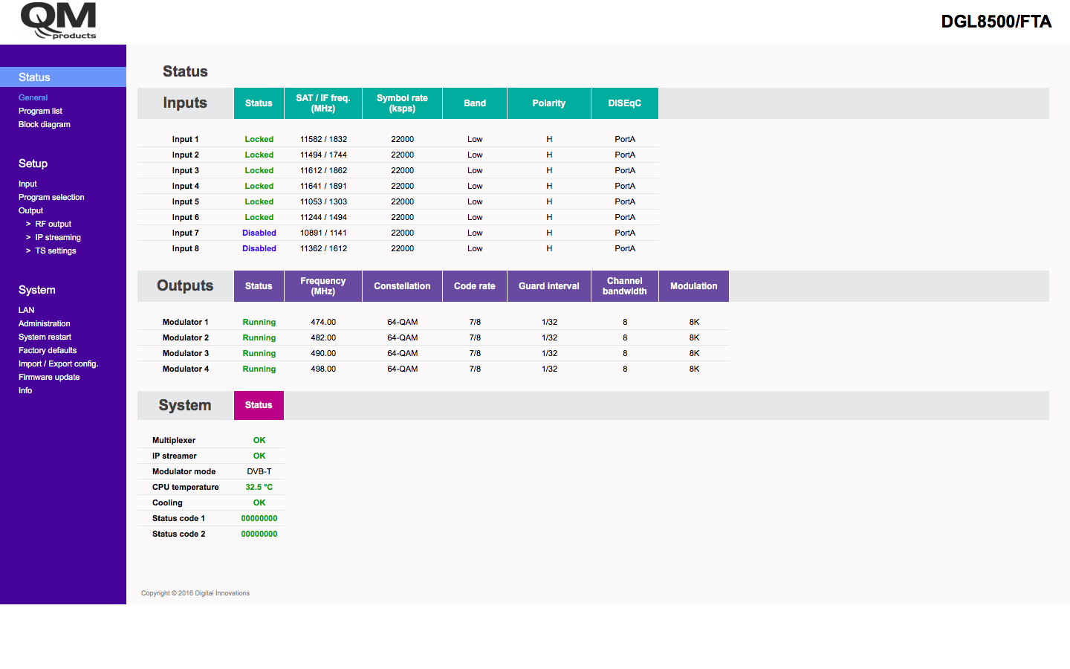Open the IP streaming submenu item
Screen dimensions: 1070x669
pos(58,237)
